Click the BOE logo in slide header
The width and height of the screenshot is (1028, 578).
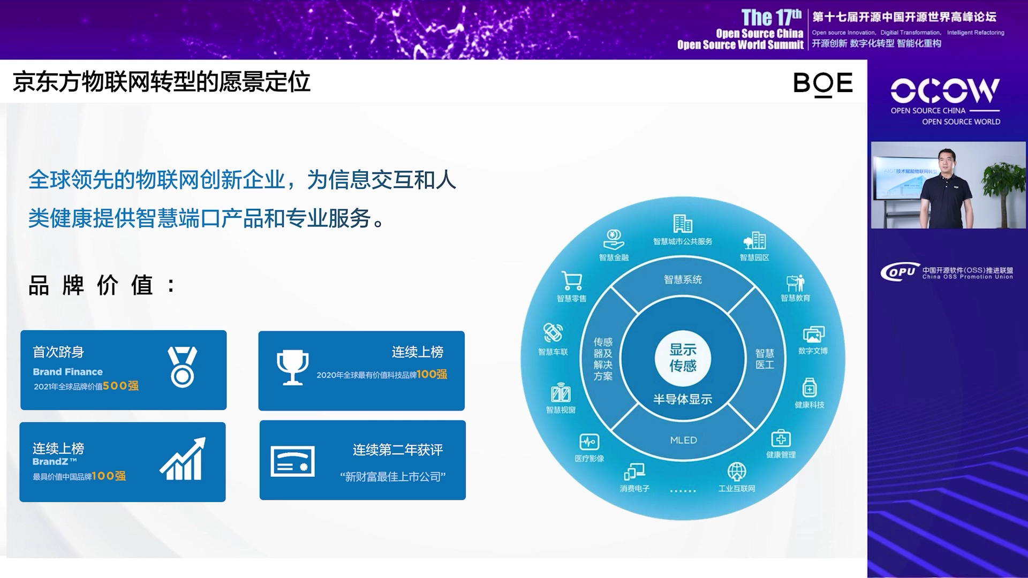[x=822, y=83]
